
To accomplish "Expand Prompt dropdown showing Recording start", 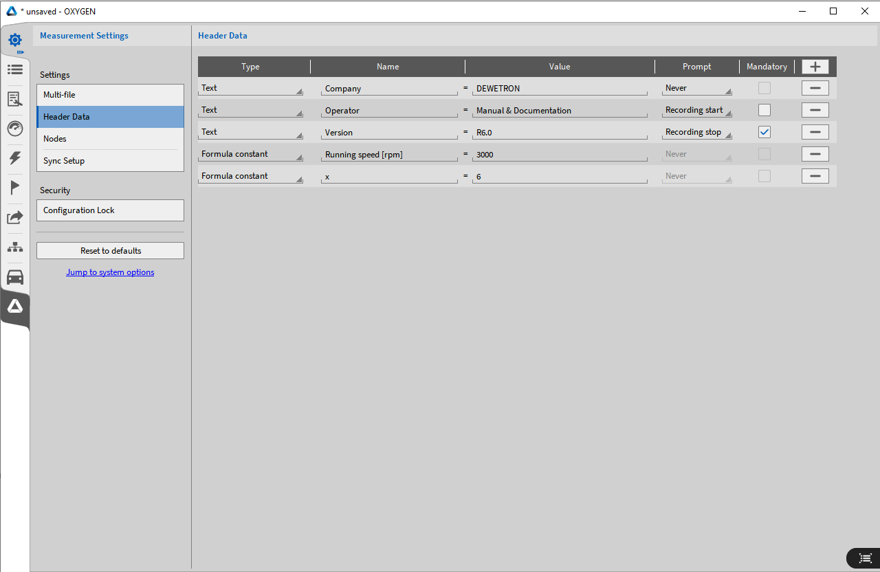I will 696,111.
